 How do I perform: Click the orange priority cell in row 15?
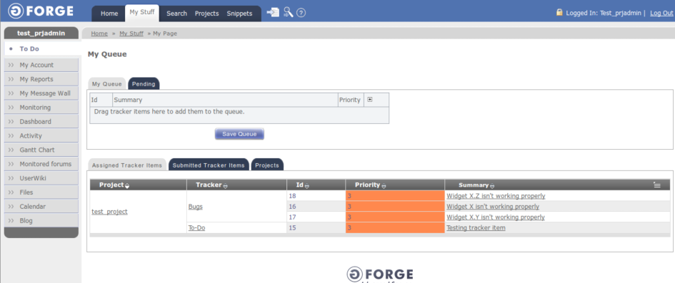click(395, 228)
